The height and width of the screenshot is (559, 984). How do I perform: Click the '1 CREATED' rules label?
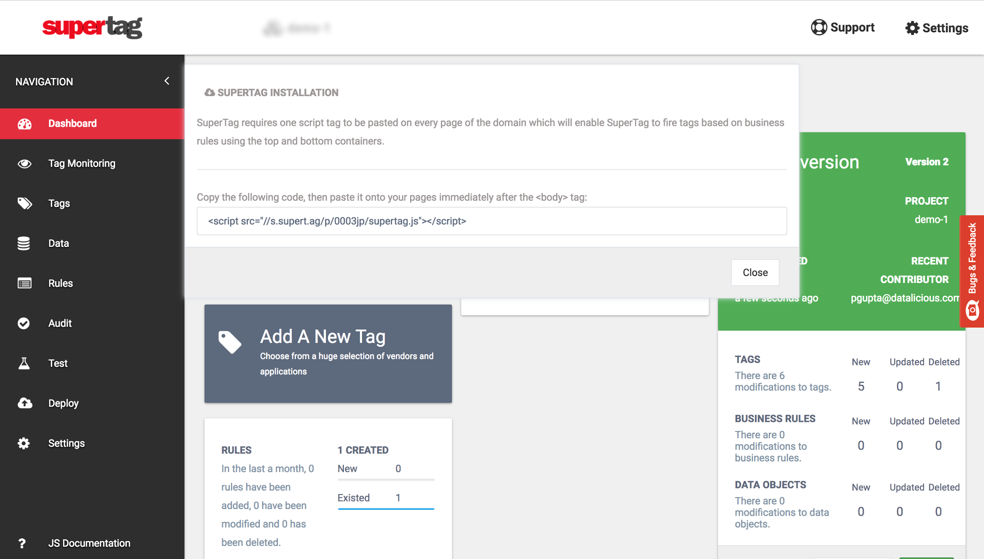363,450
